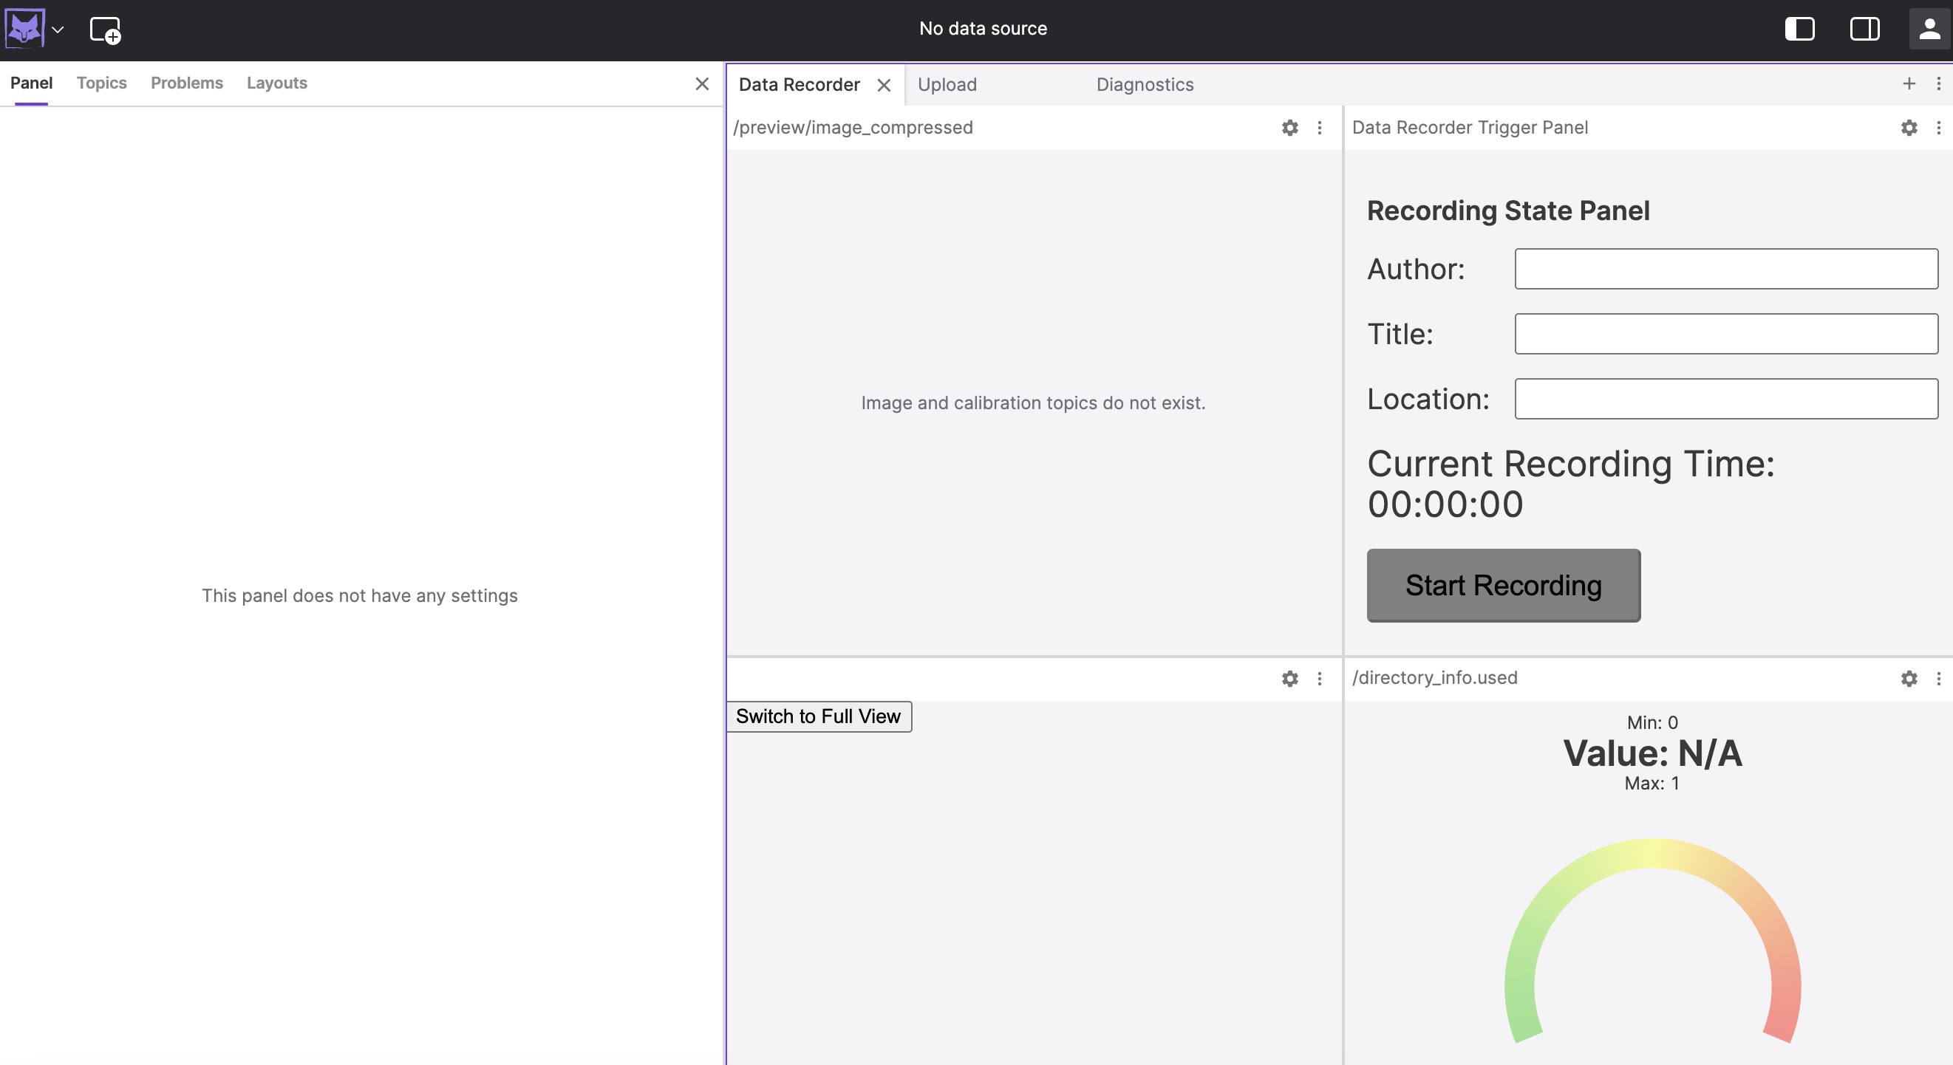Select the Data Recorder tab

click(x=799, y=85)
